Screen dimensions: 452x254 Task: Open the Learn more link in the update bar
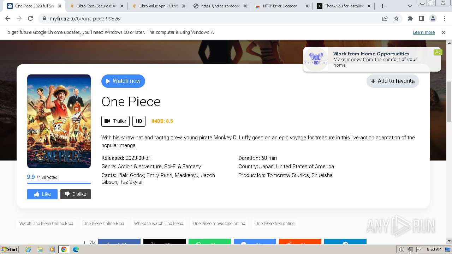(424, 32)
